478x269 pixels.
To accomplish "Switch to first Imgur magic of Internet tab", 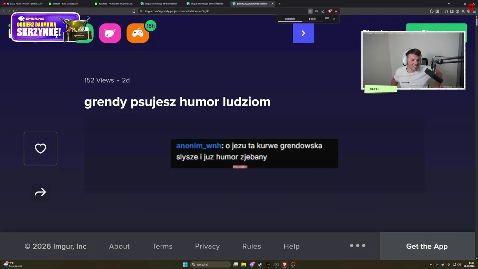I will pos(160,4).
